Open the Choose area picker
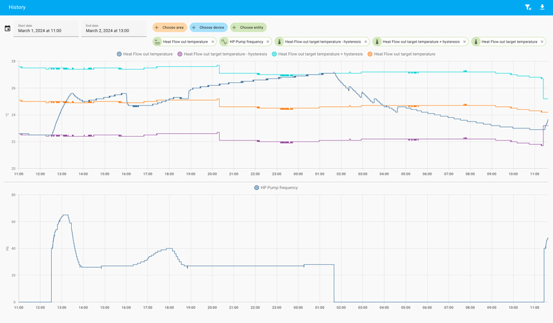 (169, 28)
